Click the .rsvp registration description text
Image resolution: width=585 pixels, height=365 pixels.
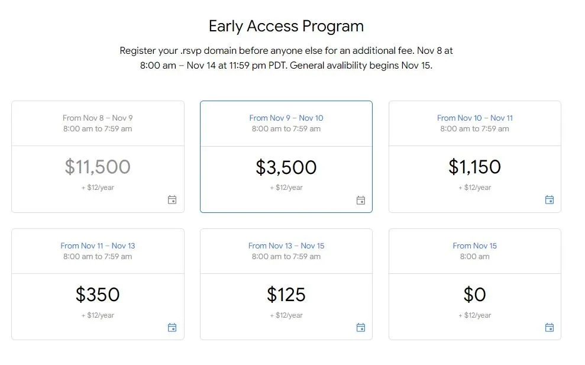pos(286,58)
